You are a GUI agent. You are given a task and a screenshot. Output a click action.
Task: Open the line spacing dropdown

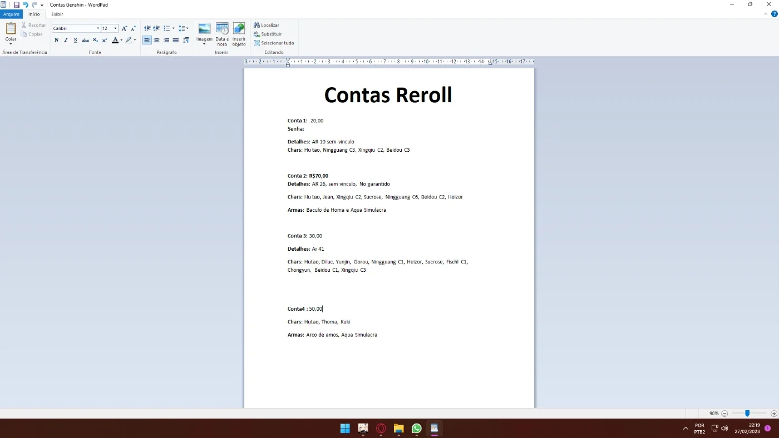tap(183, 28)
